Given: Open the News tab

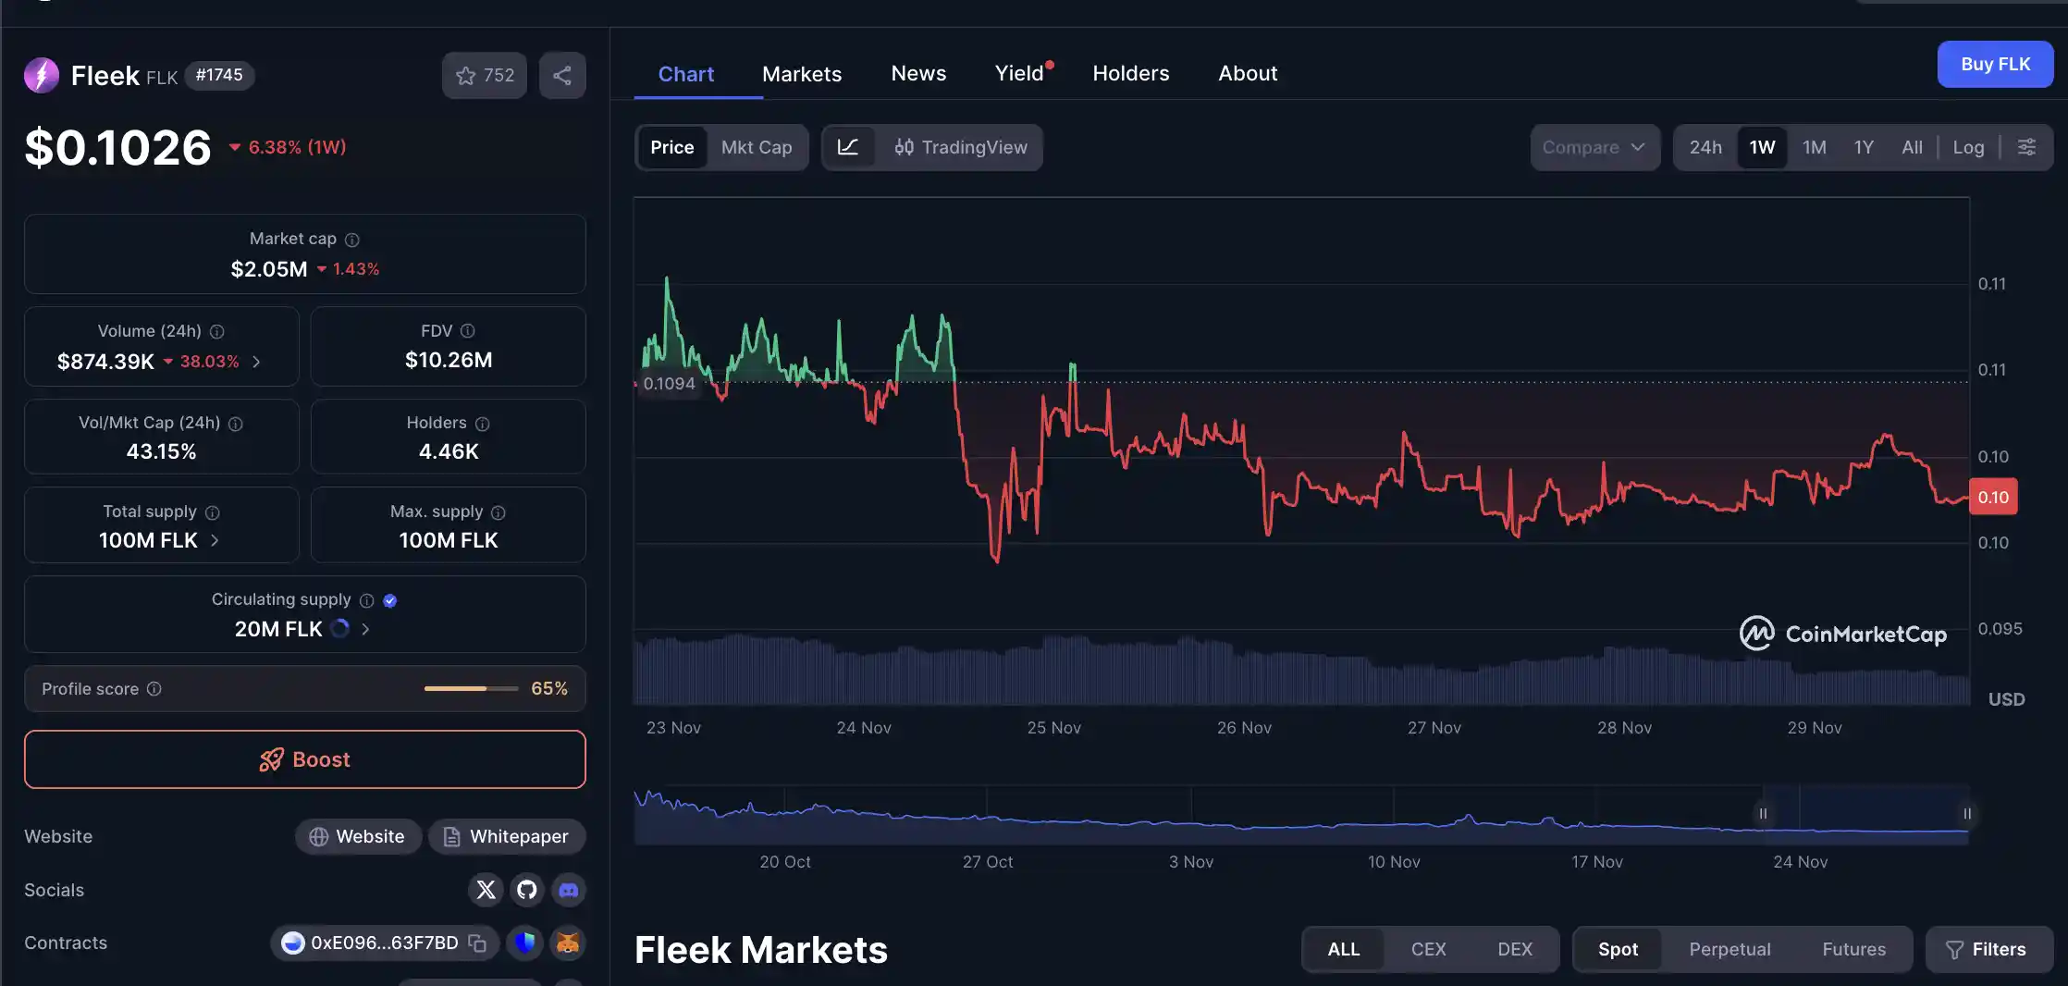Looking at the screenshot, I should pos(917,73).
